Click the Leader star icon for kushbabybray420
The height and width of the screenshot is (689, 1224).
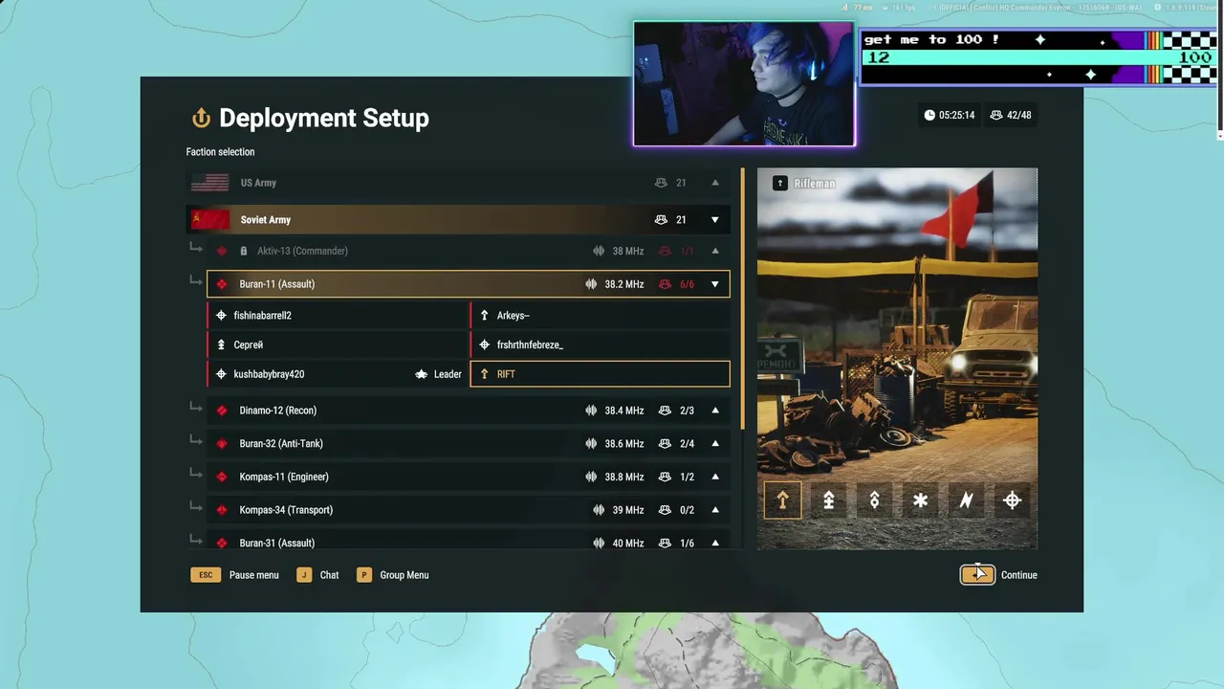click(421, 374)
